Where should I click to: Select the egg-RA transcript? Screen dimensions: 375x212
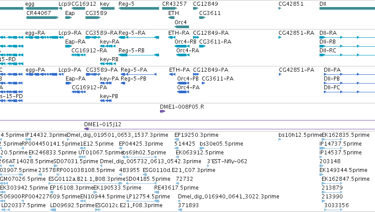[41, 37]
